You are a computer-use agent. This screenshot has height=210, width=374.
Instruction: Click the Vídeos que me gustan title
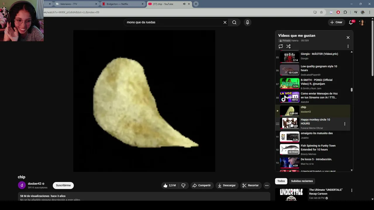[297, 36]
